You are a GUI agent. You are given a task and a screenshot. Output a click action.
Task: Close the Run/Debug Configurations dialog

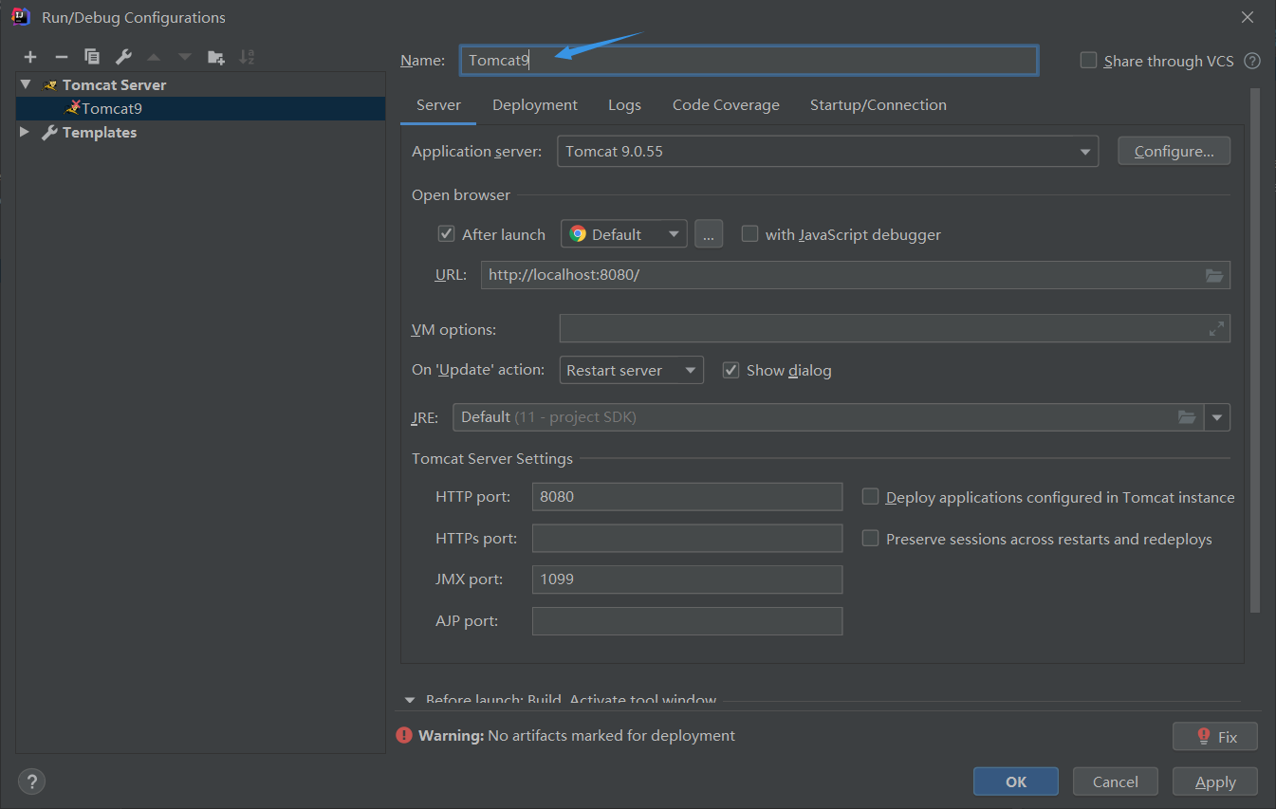(x=1248, y=17)
